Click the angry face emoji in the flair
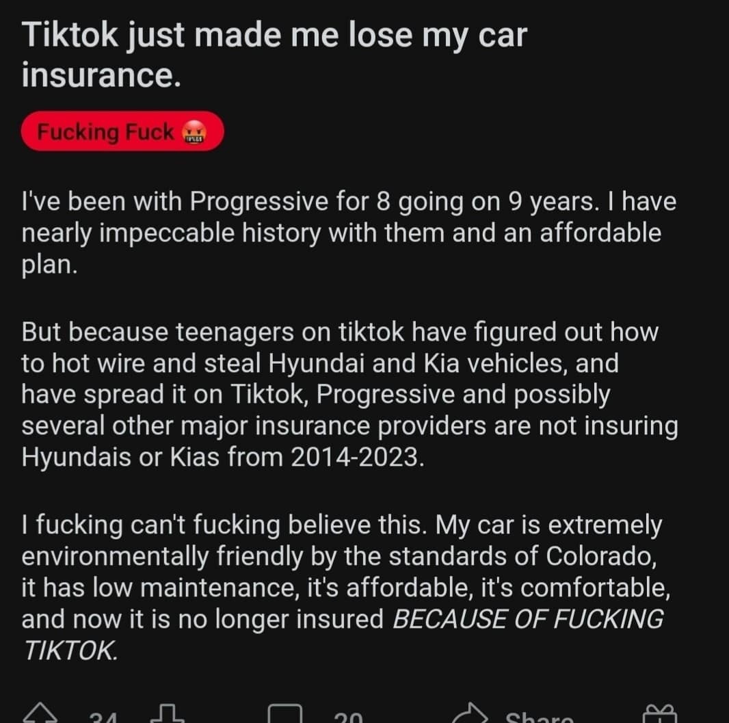 [x=193, y=133]
